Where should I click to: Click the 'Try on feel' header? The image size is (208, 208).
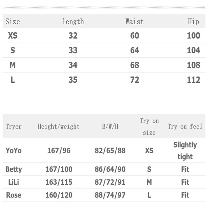tap(185, 127)
